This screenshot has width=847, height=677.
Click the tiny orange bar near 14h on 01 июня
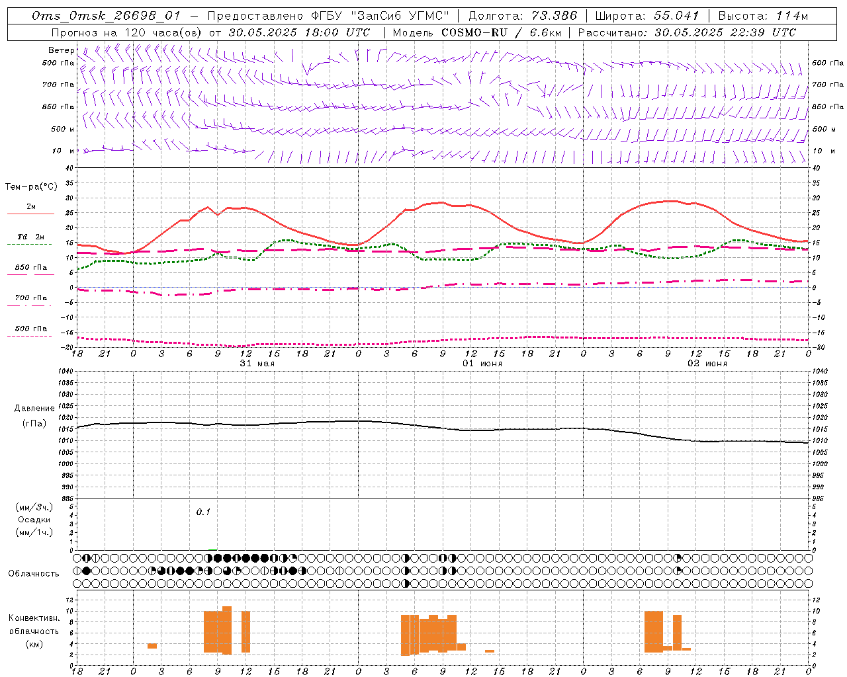(x=490, y=651)
